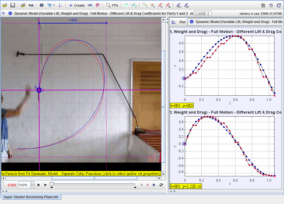Image resolution: width=284 pixels, height=204 pixels.
Task: Toggle acceleration vectors display icon
Action: click(168, 5)
